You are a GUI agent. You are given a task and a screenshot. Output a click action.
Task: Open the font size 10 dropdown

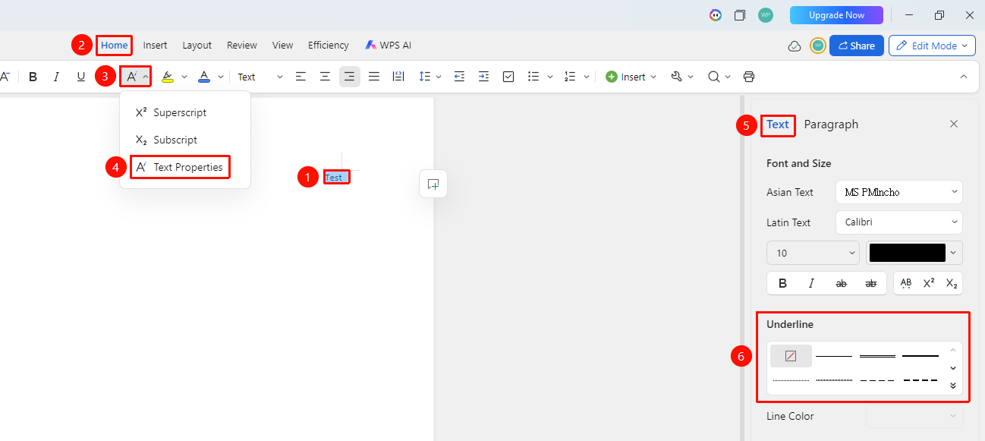coord(813,253)
